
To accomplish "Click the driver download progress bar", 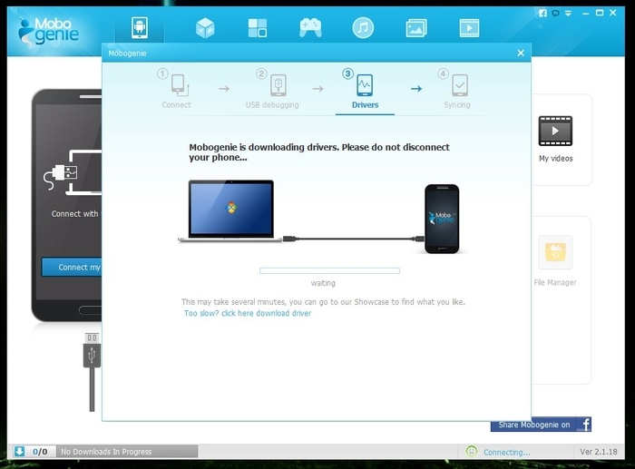I will click(x=329, y=270).
